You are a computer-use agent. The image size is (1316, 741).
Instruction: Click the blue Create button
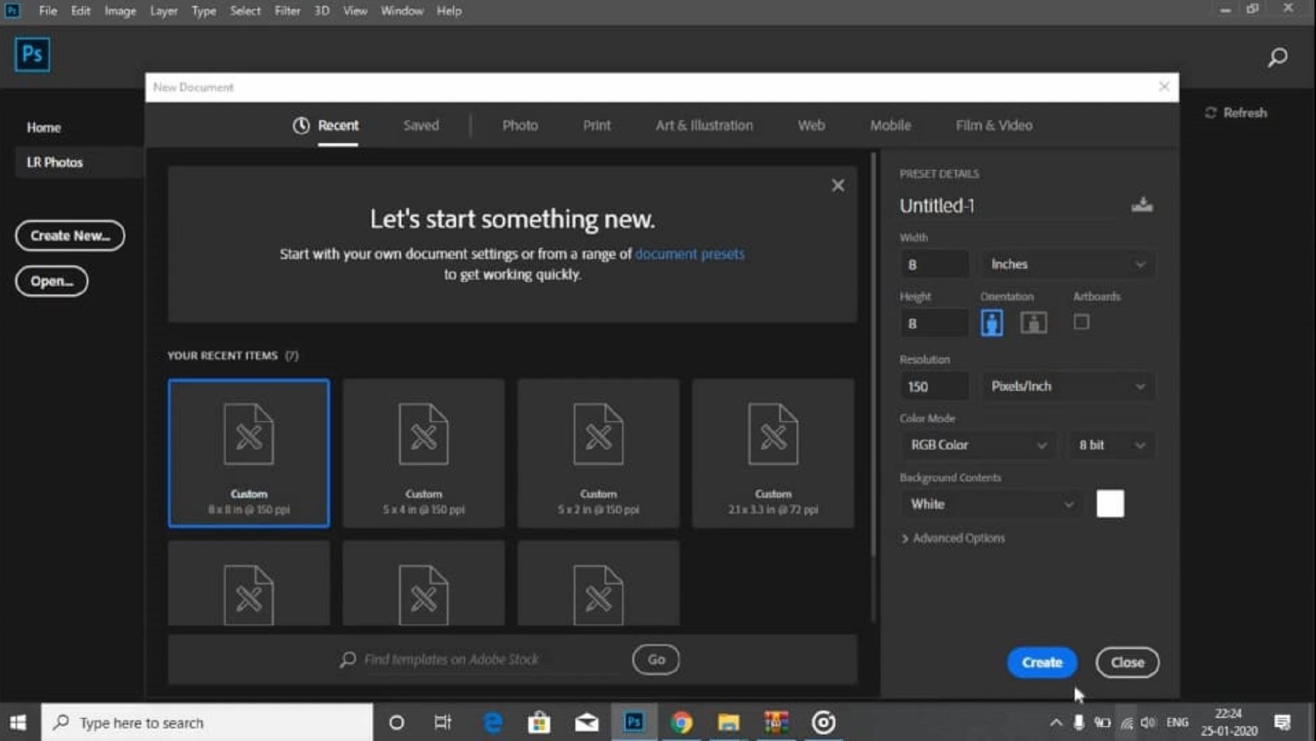pyautogui.click(x=1042, y=662)
